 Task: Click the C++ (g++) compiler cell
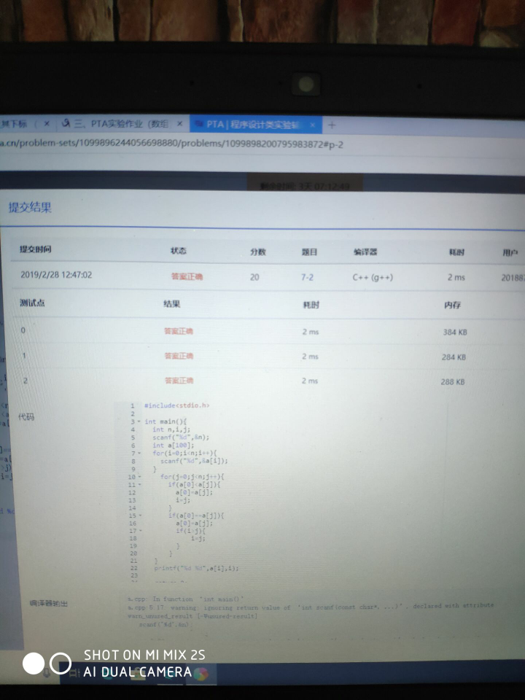(x=373, y=277)
